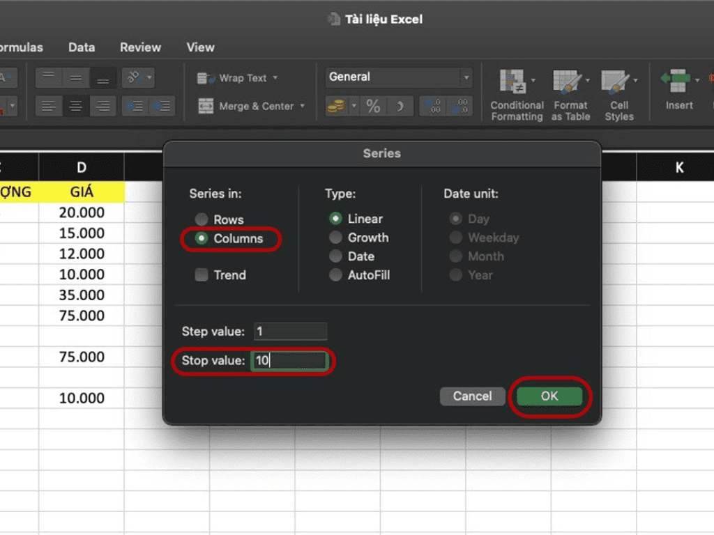The image size is (714, 535).
Task: Click the Conditional Formatting icon
Action: tap(512, 82)
